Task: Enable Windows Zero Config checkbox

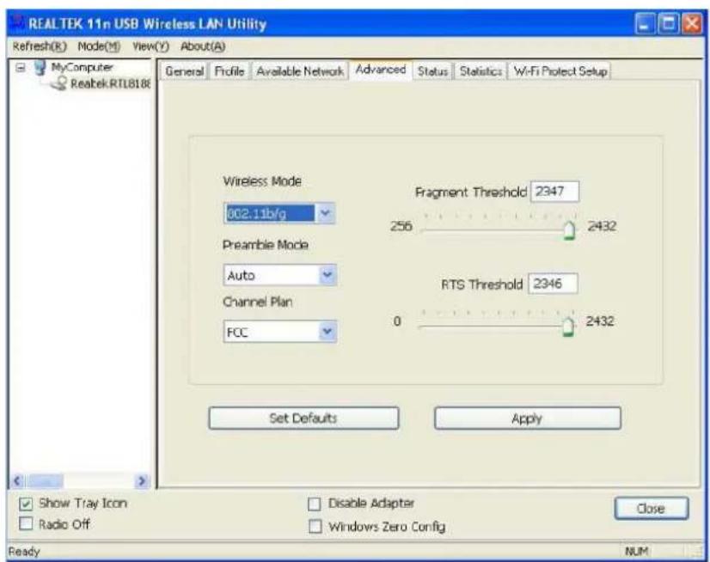Action: point(315,526)
